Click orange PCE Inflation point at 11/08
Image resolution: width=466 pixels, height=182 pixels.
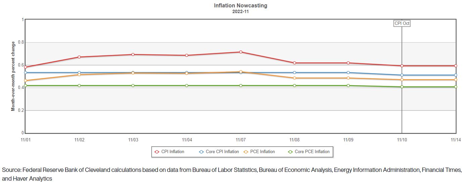pos(294,78)
